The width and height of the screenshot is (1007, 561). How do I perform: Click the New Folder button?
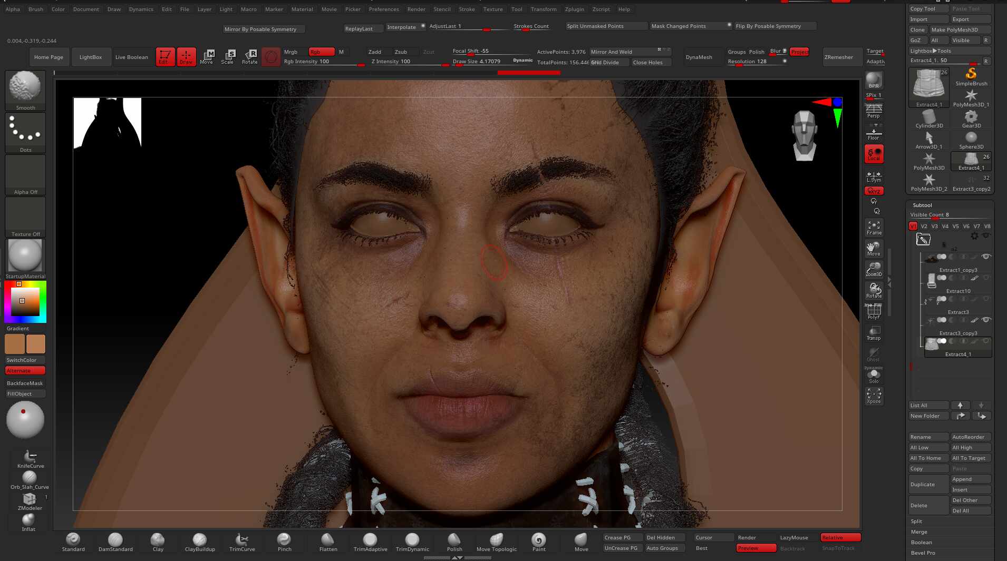point(928,416)
